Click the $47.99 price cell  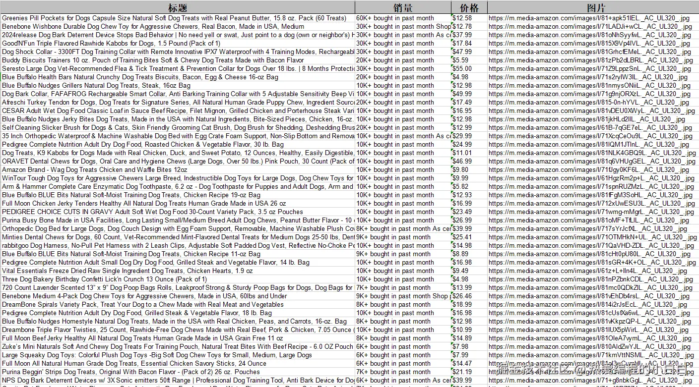[469, 52]
